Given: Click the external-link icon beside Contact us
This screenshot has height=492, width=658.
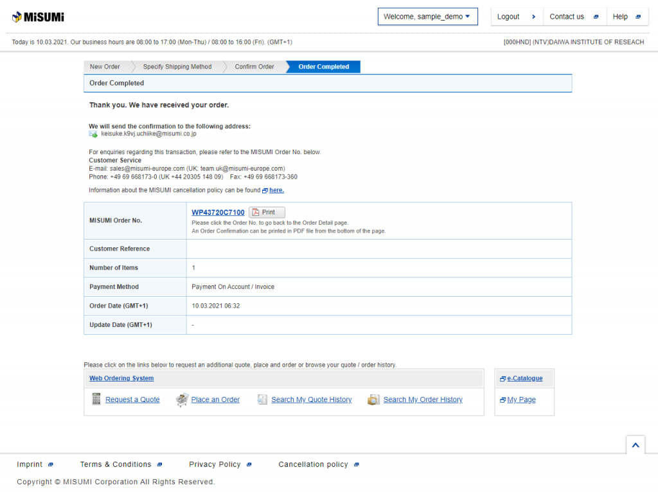Looking at the screenshot, I should coord(596,17).
